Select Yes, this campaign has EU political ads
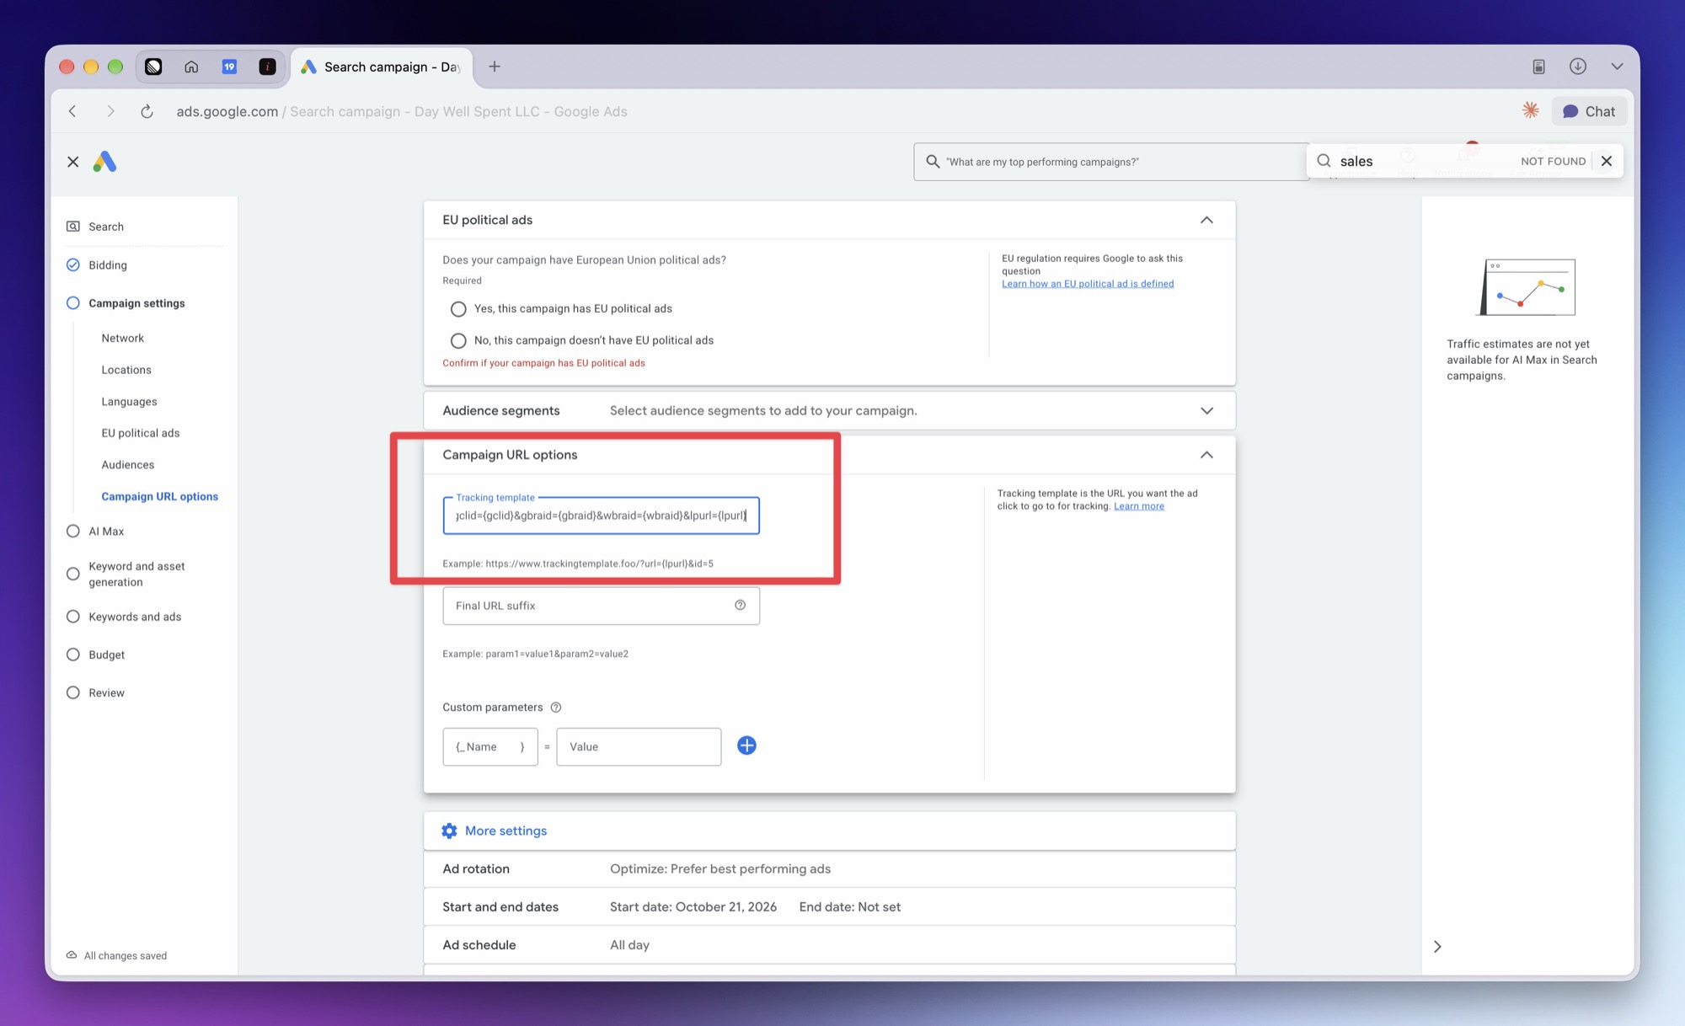This screenshot has height=1026, width=1685. 458,309
